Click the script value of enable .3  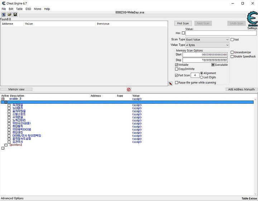[137, 99]
